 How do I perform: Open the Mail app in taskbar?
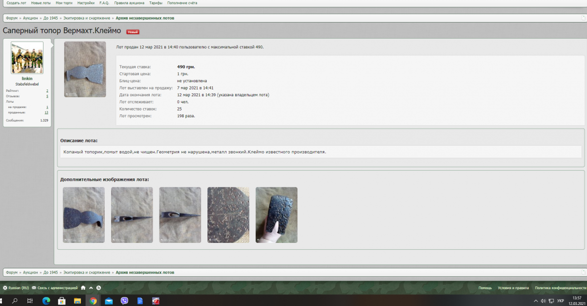pos(109,301)
